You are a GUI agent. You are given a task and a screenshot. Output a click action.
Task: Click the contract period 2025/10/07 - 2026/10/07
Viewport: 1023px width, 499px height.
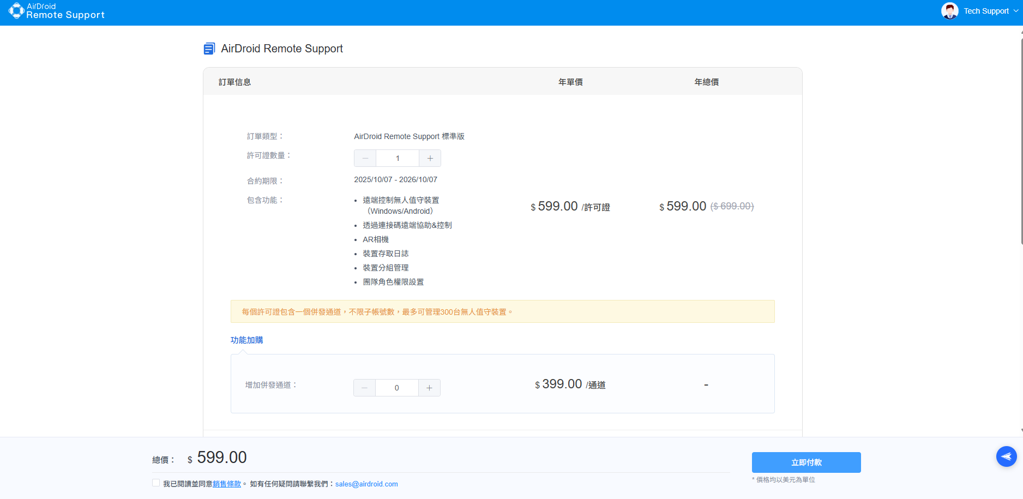point(395,179)
